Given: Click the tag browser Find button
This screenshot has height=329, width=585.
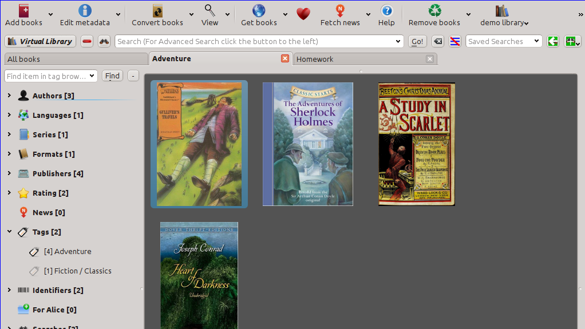Looking at the screenshot, I should 112,76.
